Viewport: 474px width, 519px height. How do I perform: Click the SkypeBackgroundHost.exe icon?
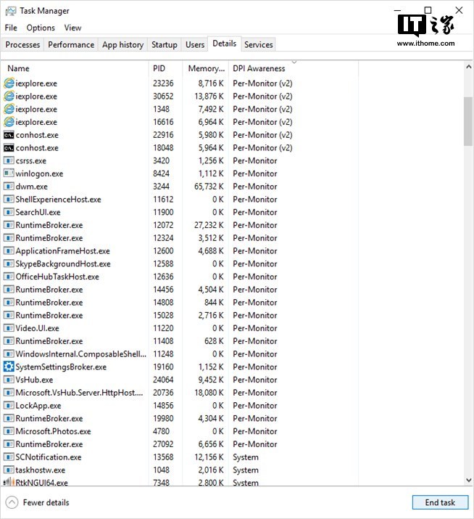tap(9, 263)
